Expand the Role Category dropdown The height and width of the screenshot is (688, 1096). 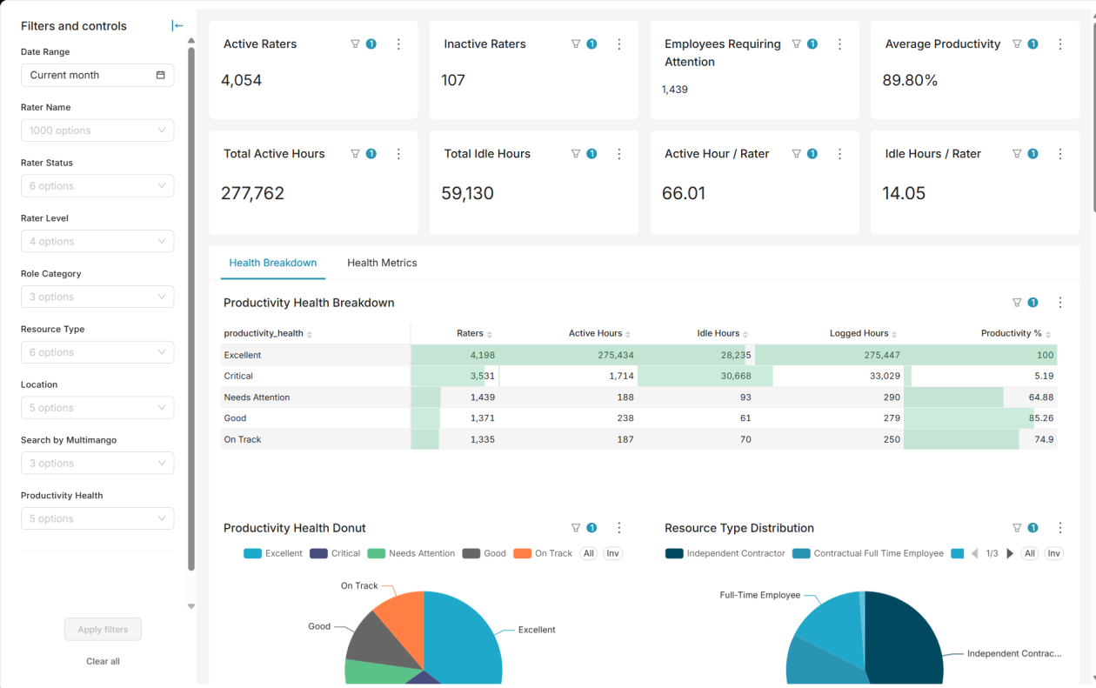(97, 297)
